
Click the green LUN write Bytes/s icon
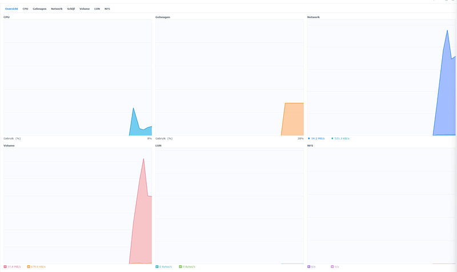click(181, 266)
